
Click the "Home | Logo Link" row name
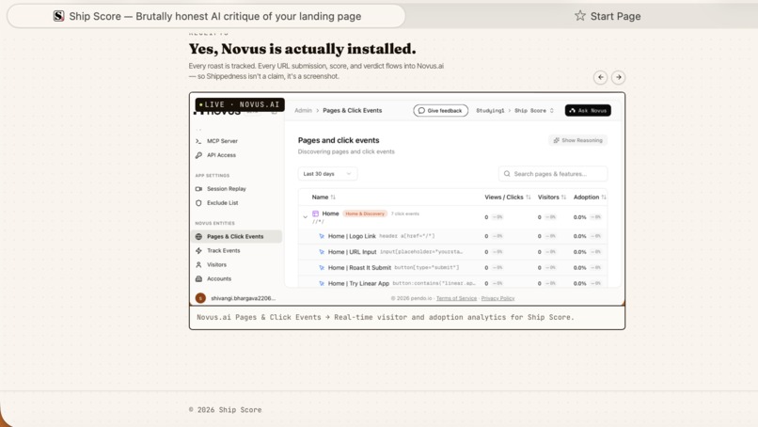pyautogui.click(x=352, y=236)
